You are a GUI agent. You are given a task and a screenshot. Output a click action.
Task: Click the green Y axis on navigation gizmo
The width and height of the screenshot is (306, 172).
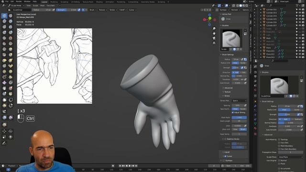[x=210, y=18]
